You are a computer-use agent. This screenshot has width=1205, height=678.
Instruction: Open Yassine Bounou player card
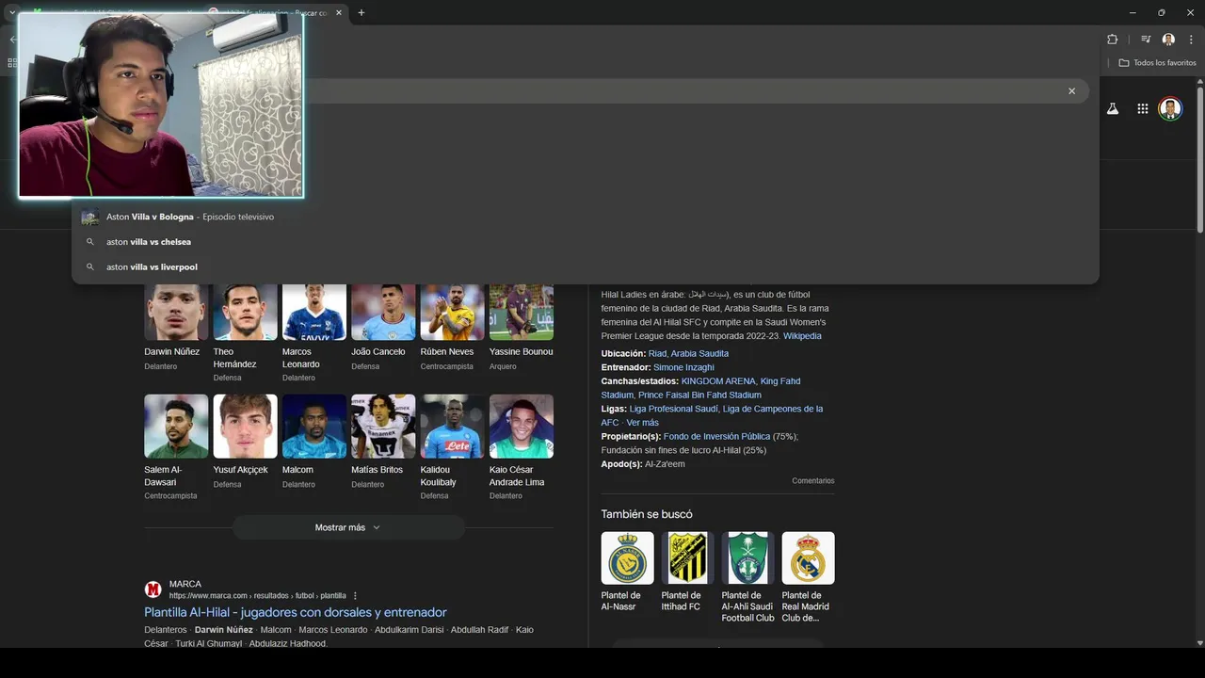[x=522, y=328]
